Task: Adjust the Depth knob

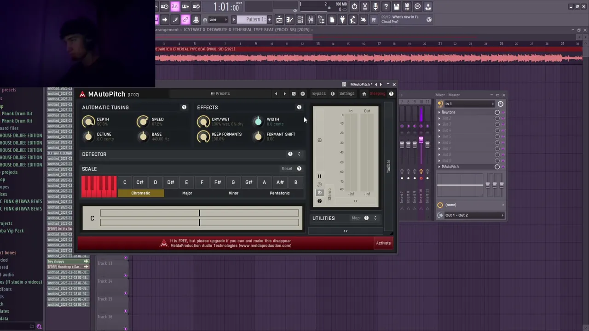Action: (x=88, y=121)
